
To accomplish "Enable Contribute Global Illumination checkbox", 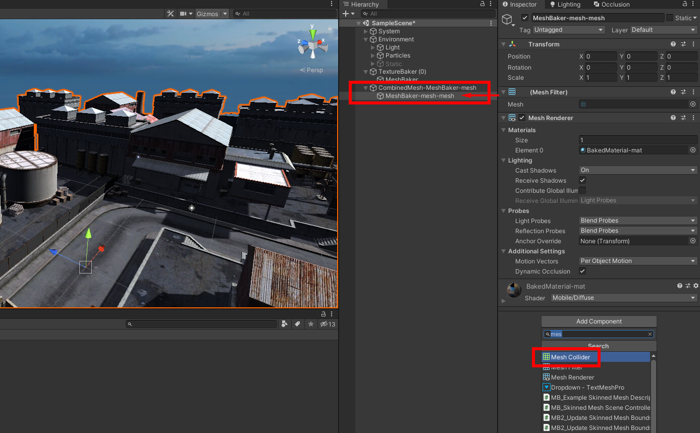I will 582,190.
